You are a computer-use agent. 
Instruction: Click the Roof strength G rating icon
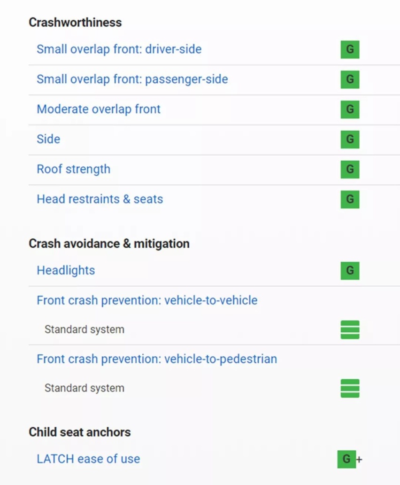pyautogui.click(x=350, y=170)
